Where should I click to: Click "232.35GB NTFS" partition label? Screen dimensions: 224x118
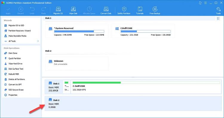tap(79, 90)
